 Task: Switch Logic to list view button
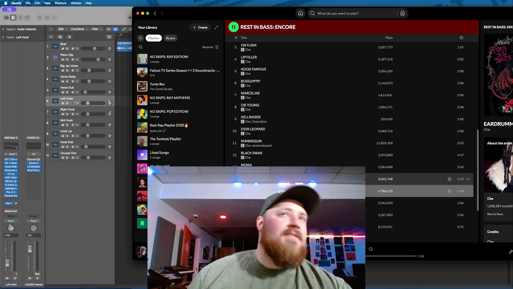tap(115, 29)
